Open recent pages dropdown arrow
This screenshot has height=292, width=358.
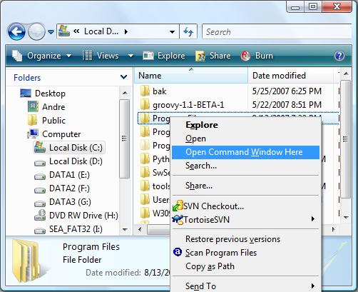point(51,31)
